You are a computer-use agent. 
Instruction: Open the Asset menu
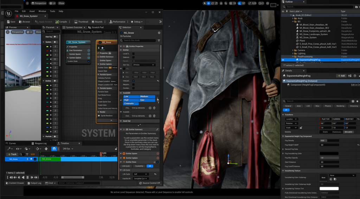point(32,11)
